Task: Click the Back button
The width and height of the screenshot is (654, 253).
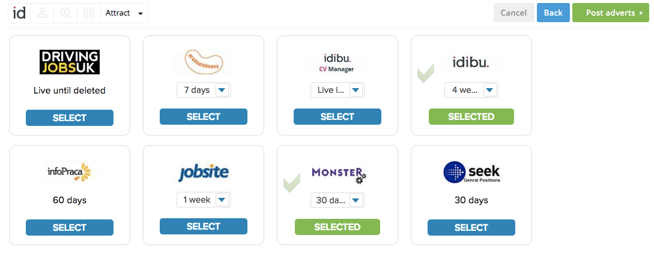Action: 553,13
